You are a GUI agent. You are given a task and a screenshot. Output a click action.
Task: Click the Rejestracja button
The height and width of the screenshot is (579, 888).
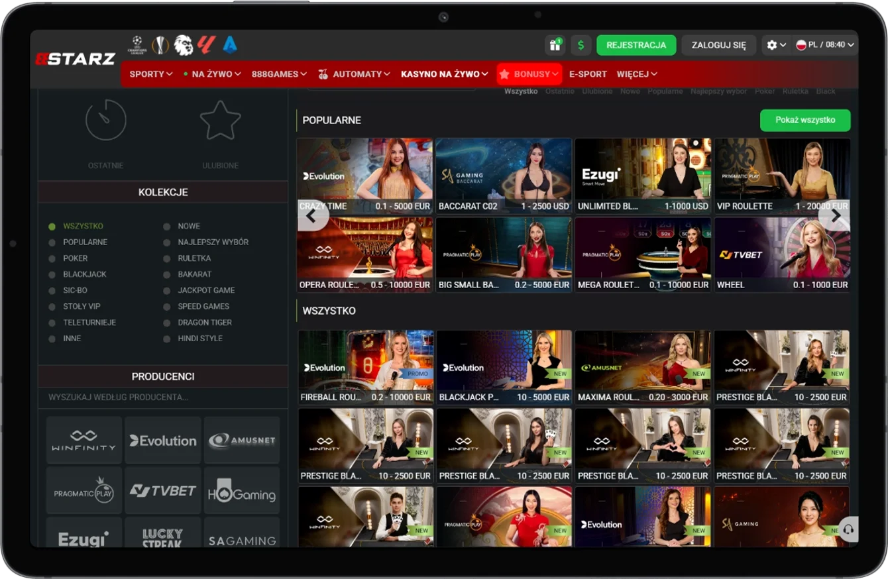point(636,45)
